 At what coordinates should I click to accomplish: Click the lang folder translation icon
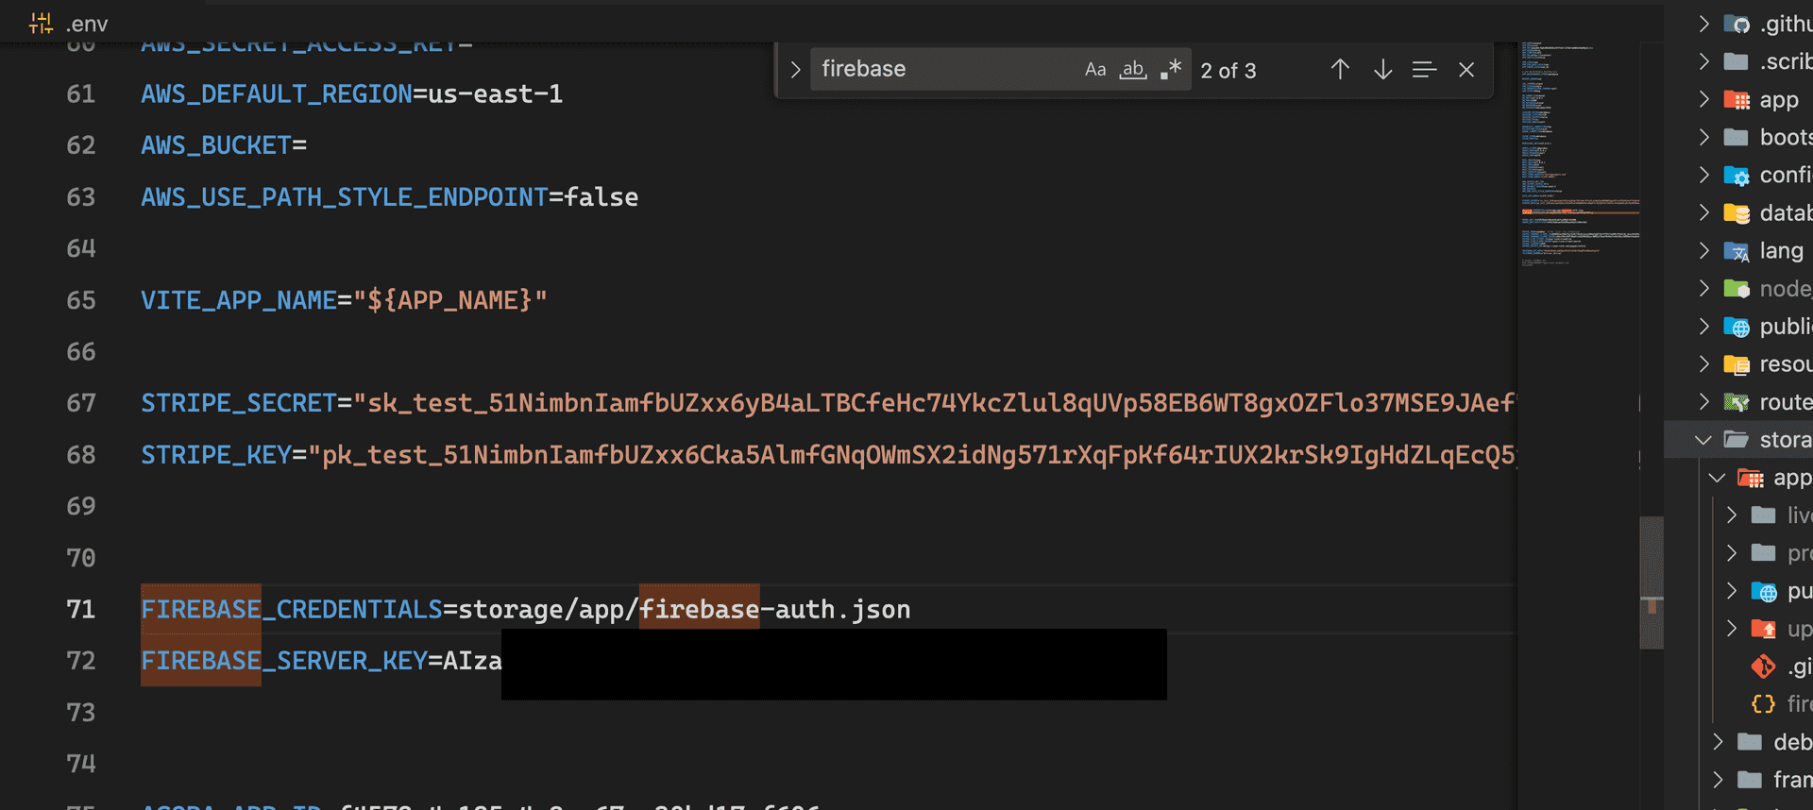[1737, 251]
